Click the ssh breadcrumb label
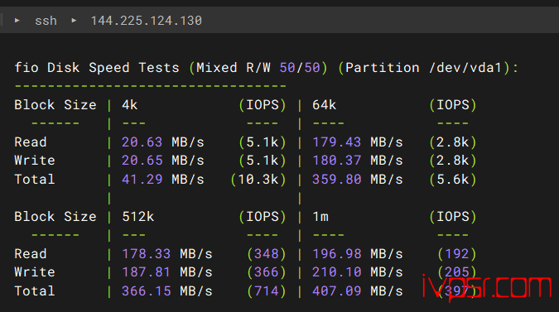This screenshot has width=559, height=312. pos(46,21)
